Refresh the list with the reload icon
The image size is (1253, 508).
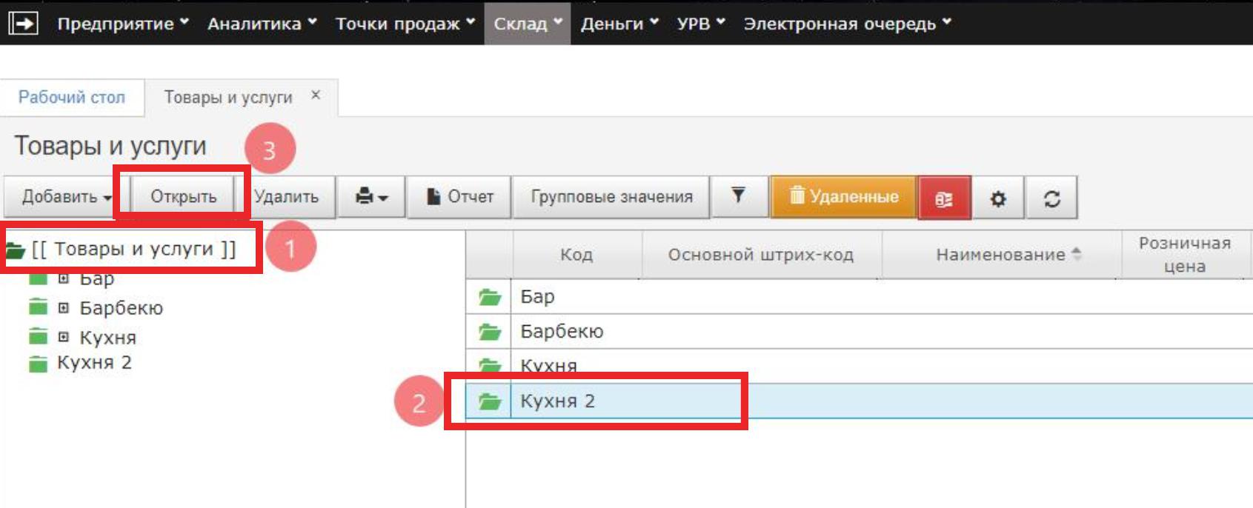coord(1051,198)
